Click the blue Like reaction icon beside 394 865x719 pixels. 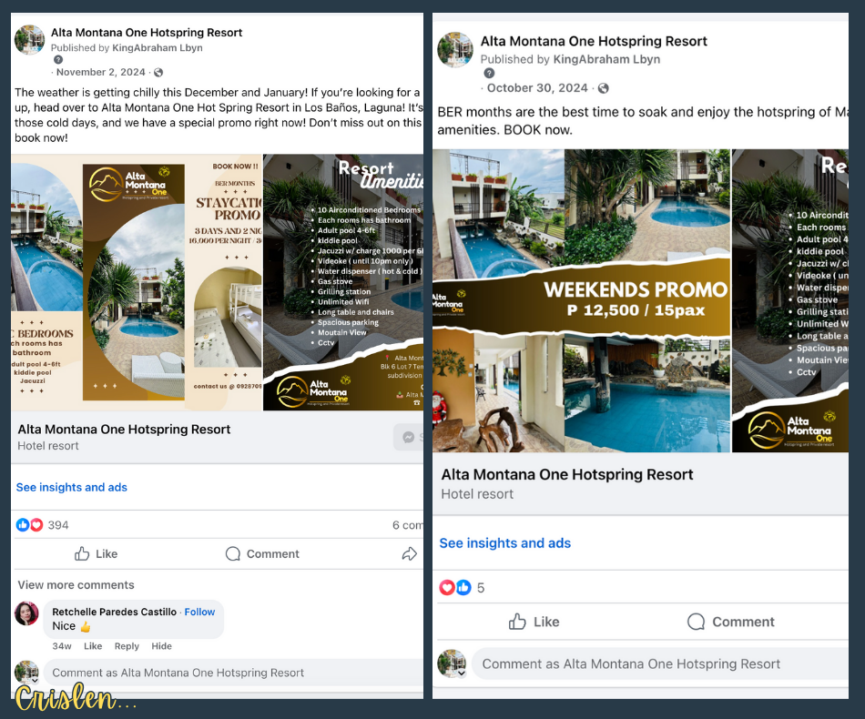click(x=23, y=525)
